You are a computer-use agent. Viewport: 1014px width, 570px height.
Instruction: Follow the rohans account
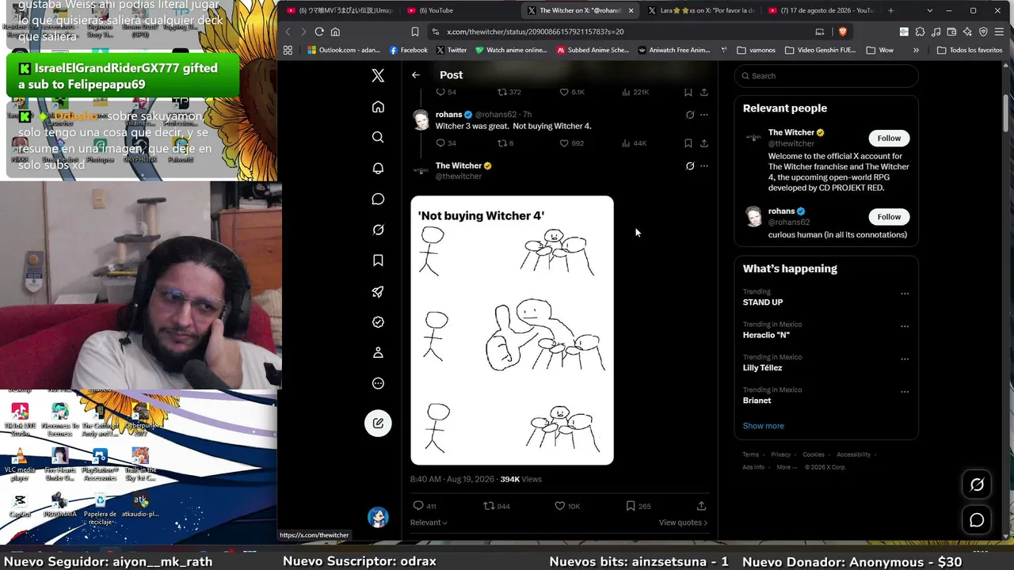click(889, 216)
